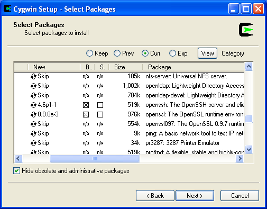267x209 pixels.
Task: Click Skip for ping package
Action: click(x=43, y=133)
